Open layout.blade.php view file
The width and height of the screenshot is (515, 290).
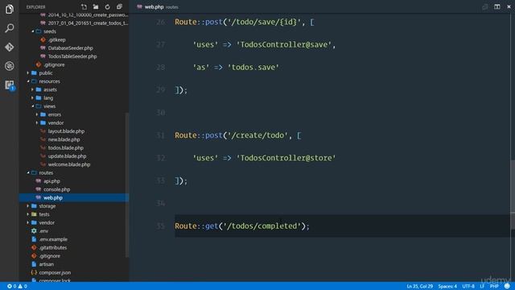click(x=66, y=131)
